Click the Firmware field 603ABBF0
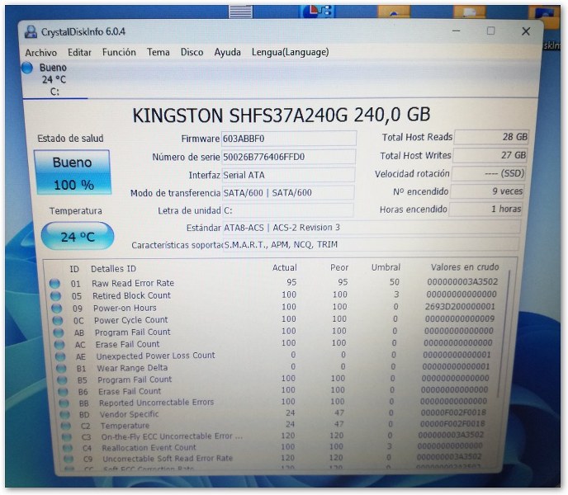 [288, 139]
